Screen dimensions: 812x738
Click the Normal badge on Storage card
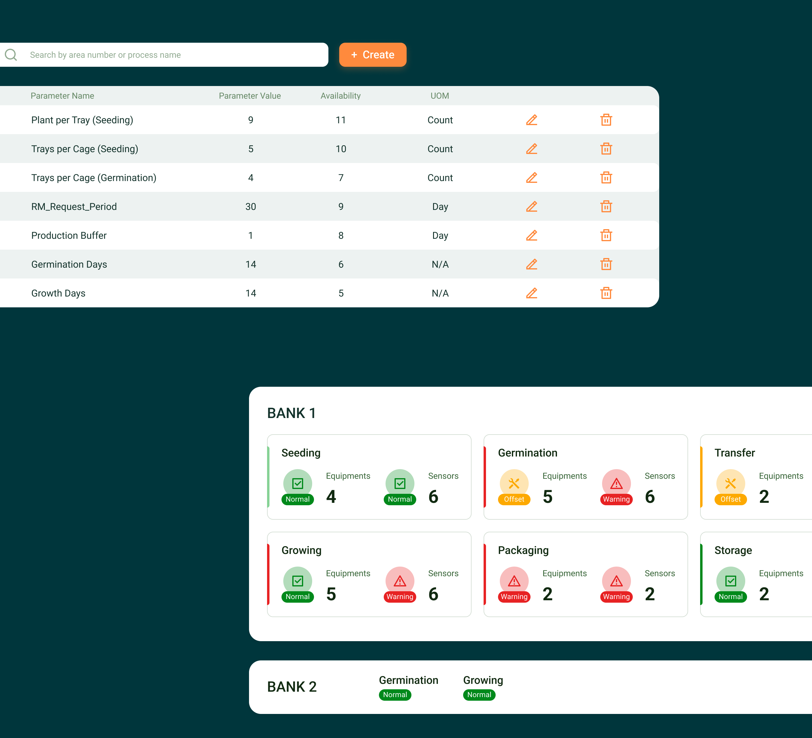[x=730, y=597]
